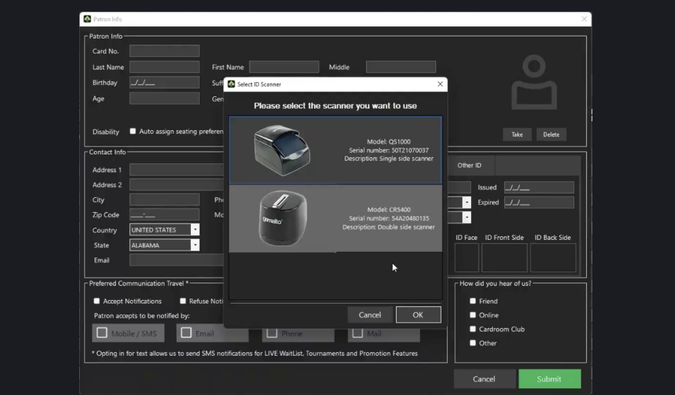
Task: Select the QS1000 single side scanner
Action: pos(335,150)
